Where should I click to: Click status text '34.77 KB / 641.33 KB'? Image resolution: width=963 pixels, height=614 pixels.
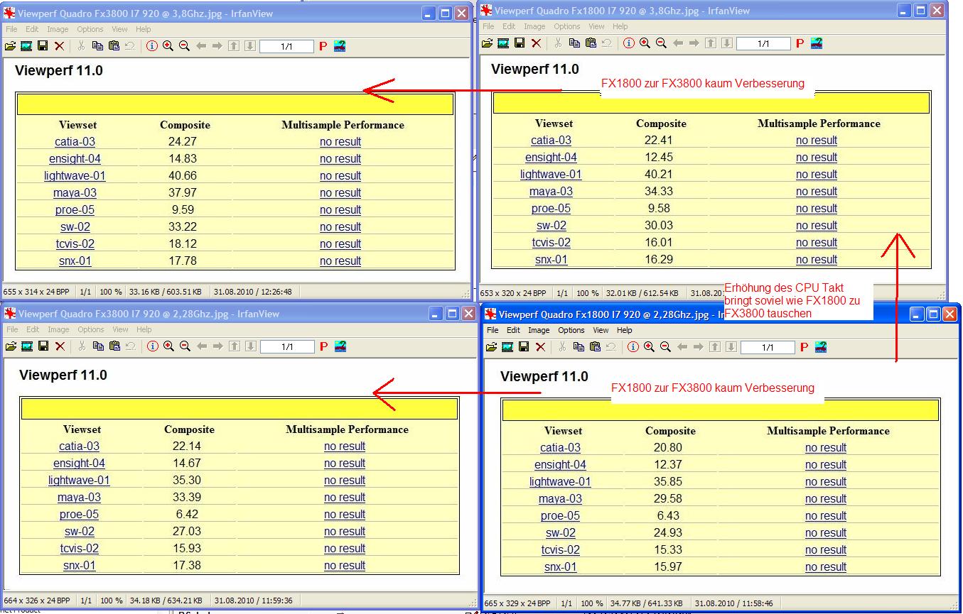click(646, 603)
